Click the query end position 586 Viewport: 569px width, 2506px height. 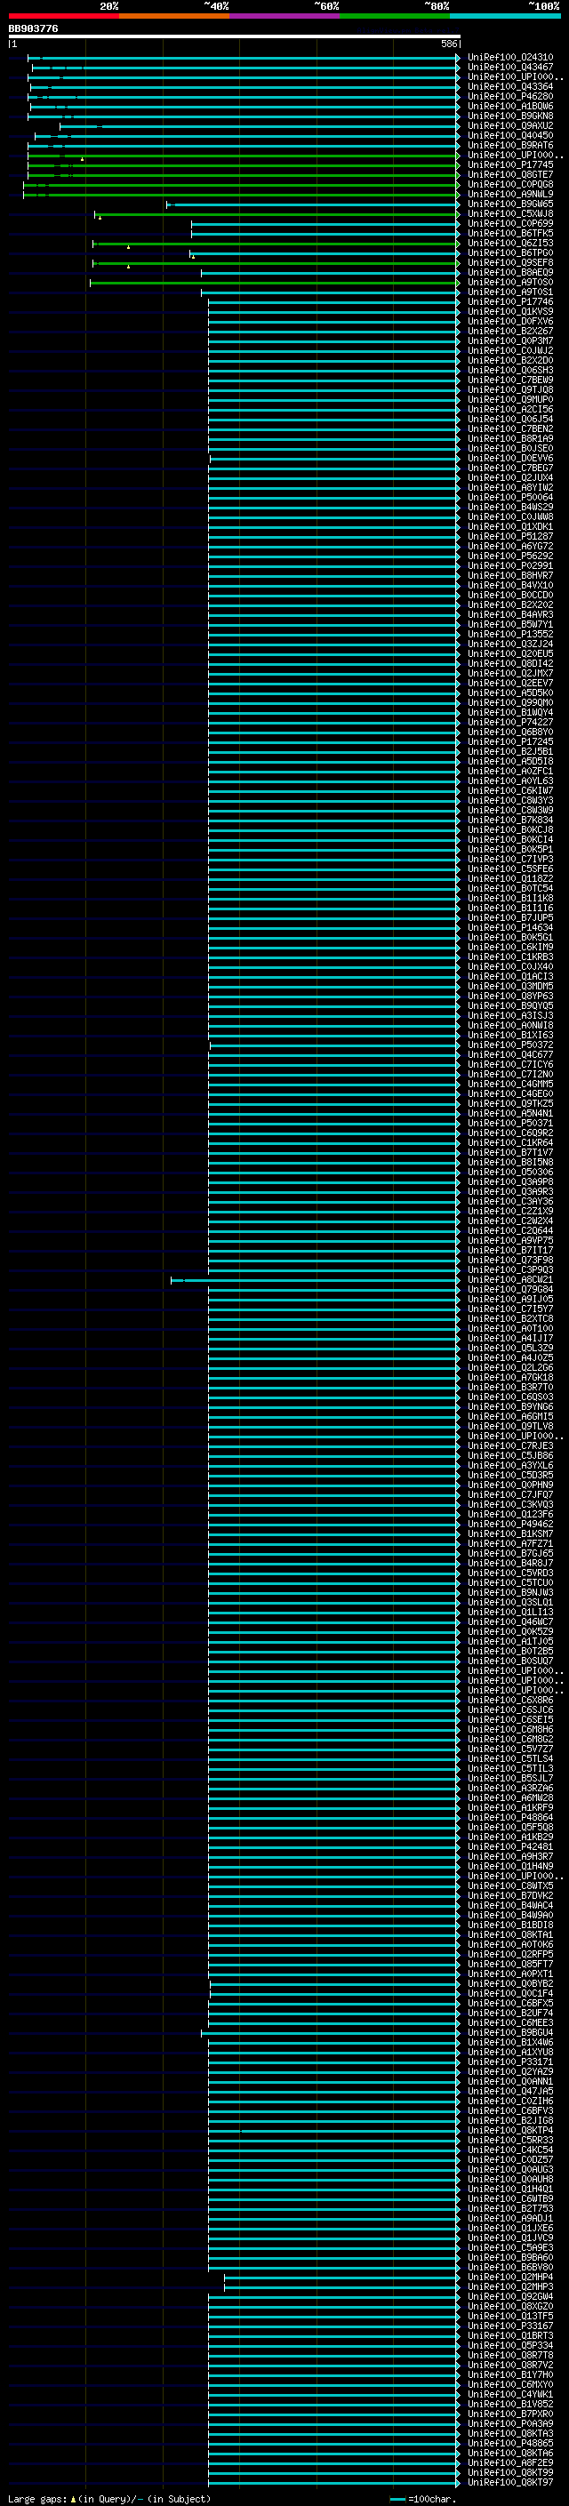click(448, 44)
